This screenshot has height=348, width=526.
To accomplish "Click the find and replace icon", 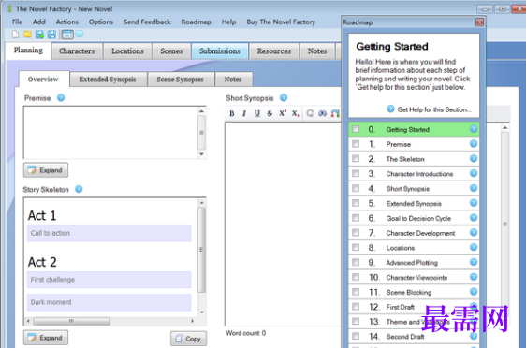I will point(335,113).
